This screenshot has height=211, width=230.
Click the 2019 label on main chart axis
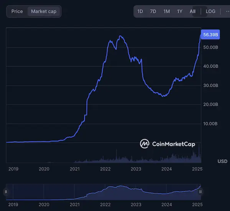[13, 169]
